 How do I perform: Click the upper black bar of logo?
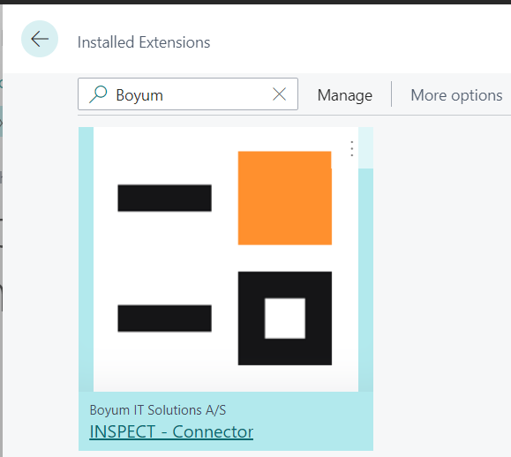pyautogui.click(x=164, y=198)
